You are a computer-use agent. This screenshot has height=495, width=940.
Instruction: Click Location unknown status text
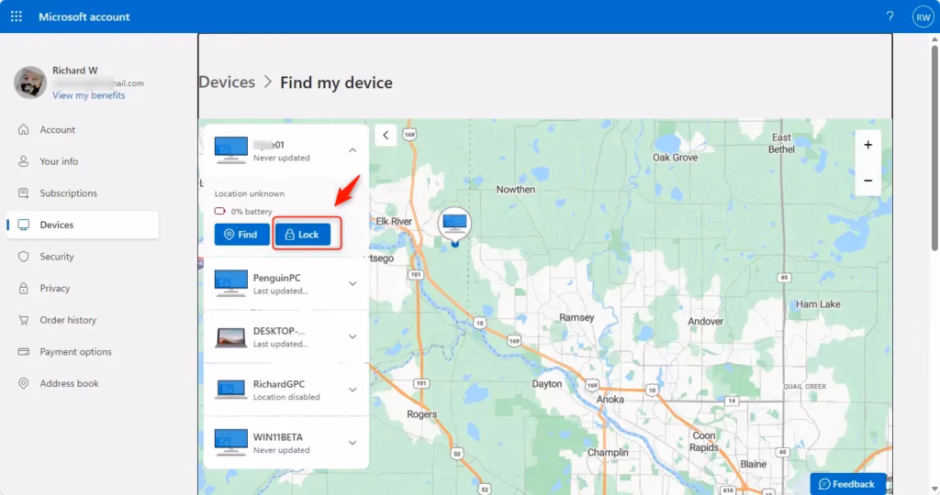click(x=250, y=193)
